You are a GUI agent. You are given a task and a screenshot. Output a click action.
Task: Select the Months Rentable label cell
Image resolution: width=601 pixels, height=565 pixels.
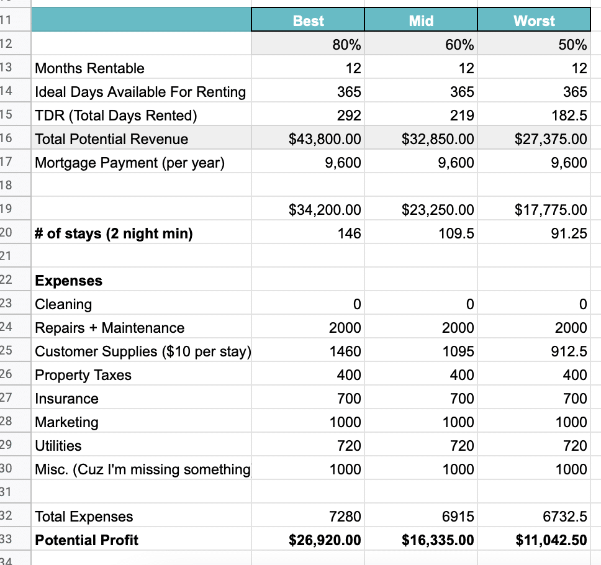(x=141, y=68)
